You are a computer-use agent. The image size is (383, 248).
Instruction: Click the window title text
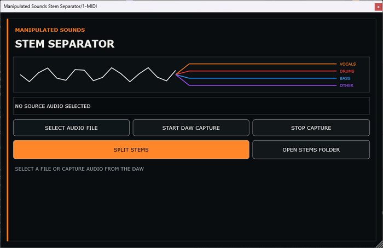50,7
